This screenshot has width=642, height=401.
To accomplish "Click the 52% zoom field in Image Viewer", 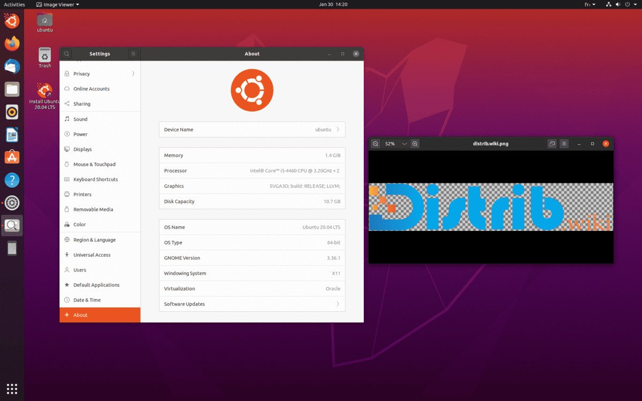I will click(x=391, y=144).
